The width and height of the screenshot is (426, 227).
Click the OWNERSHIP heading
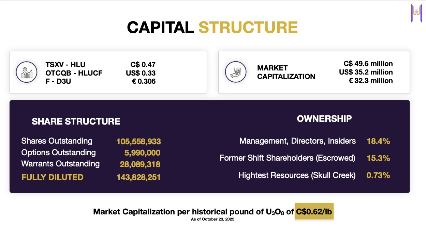click(324, 119)
